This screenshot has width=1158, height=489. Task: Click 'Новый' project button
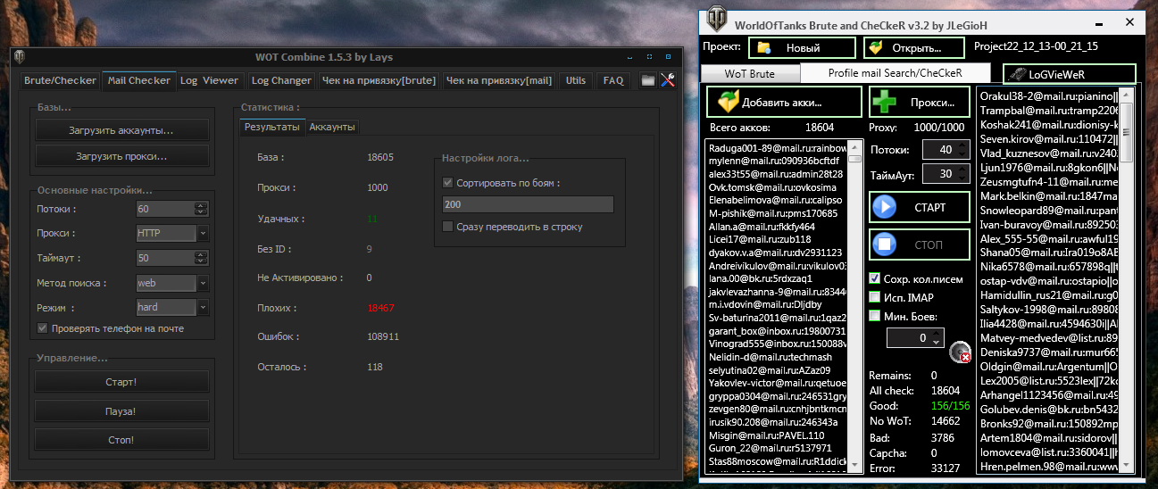pos(802,47)
